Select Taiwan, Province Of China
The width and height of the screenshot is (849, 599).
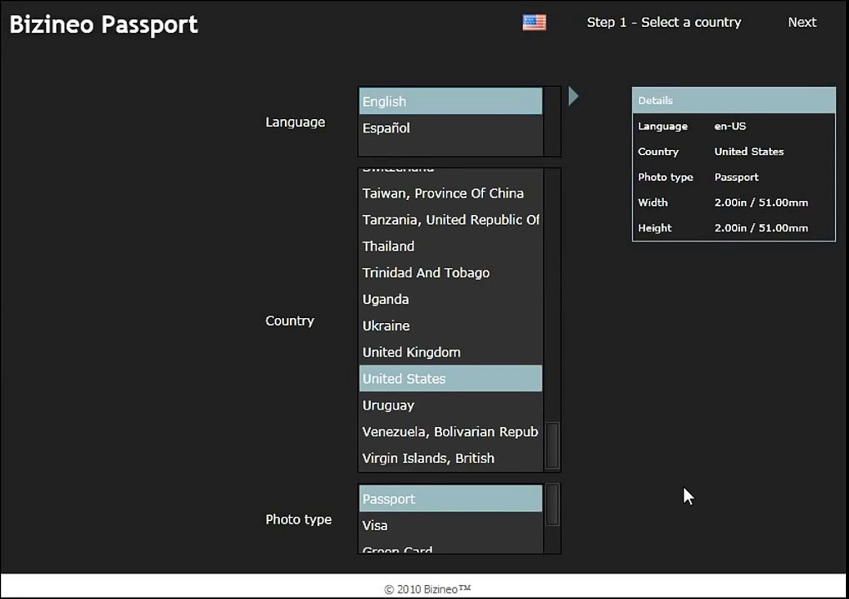(451, 193)
